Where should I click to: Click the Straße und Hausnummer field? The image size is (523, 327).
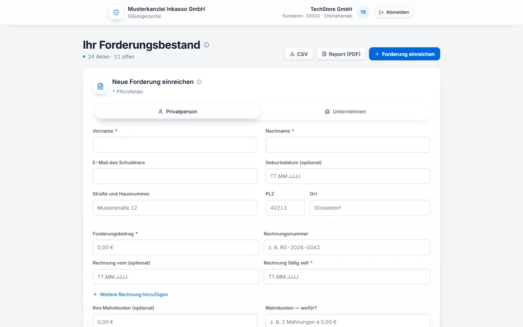coord(175,208)
